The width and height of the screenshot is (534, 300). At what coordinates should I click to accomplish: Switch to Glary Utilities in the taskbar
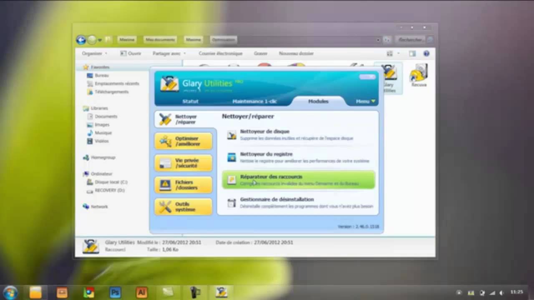click(221, 292)
